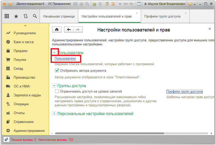Expand 'Персональные настройки пользователей' section
This screenshot has width=216, height=145.
(x=54, y=114)
